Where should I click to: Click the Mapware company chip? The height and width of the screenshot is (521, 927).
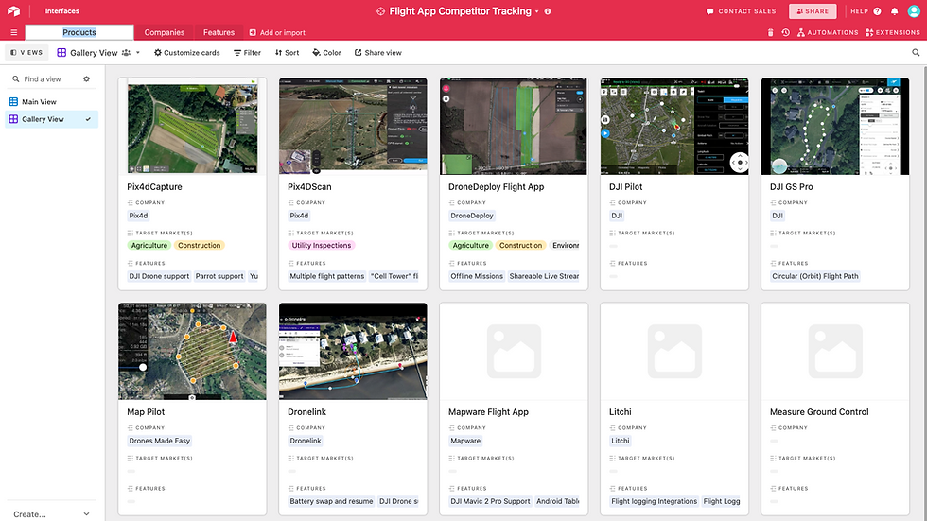(x=465, y=441)
